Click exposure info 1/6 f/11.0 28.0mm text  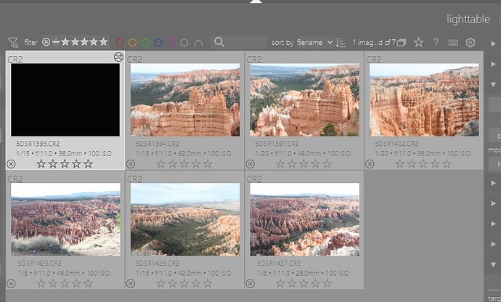click(x=303, y=273)
